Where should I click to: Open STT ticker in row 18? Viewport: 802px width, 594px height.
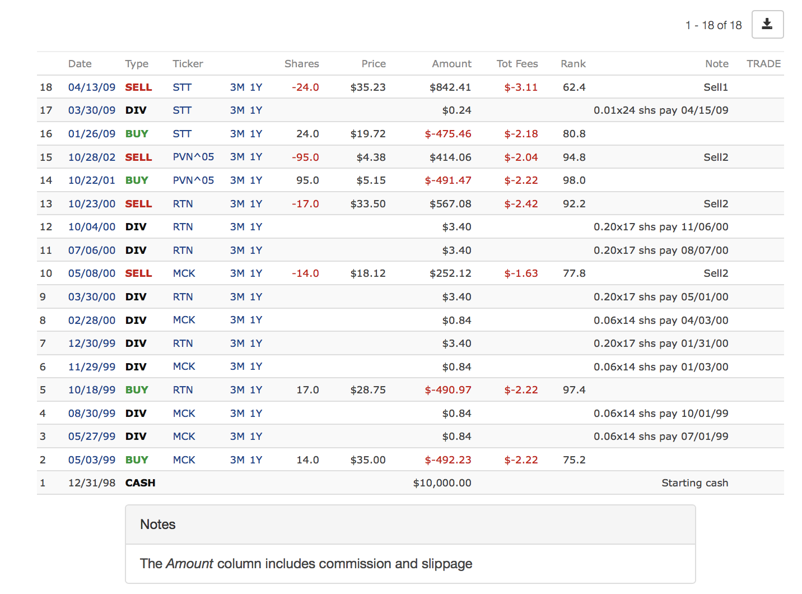[x=182, y=87]
